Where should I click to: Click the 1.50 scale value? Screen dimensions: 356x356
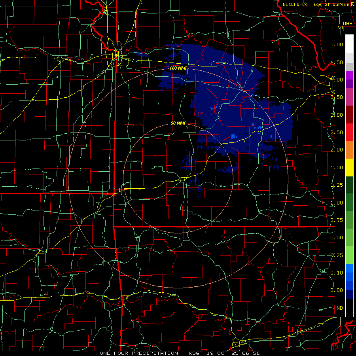(337, 168)
